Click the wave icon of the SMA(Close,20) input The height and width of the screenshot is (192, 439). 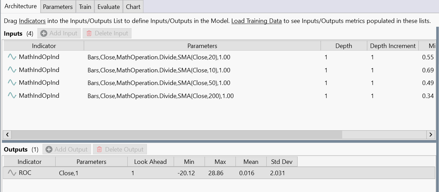tap(12, 57)
